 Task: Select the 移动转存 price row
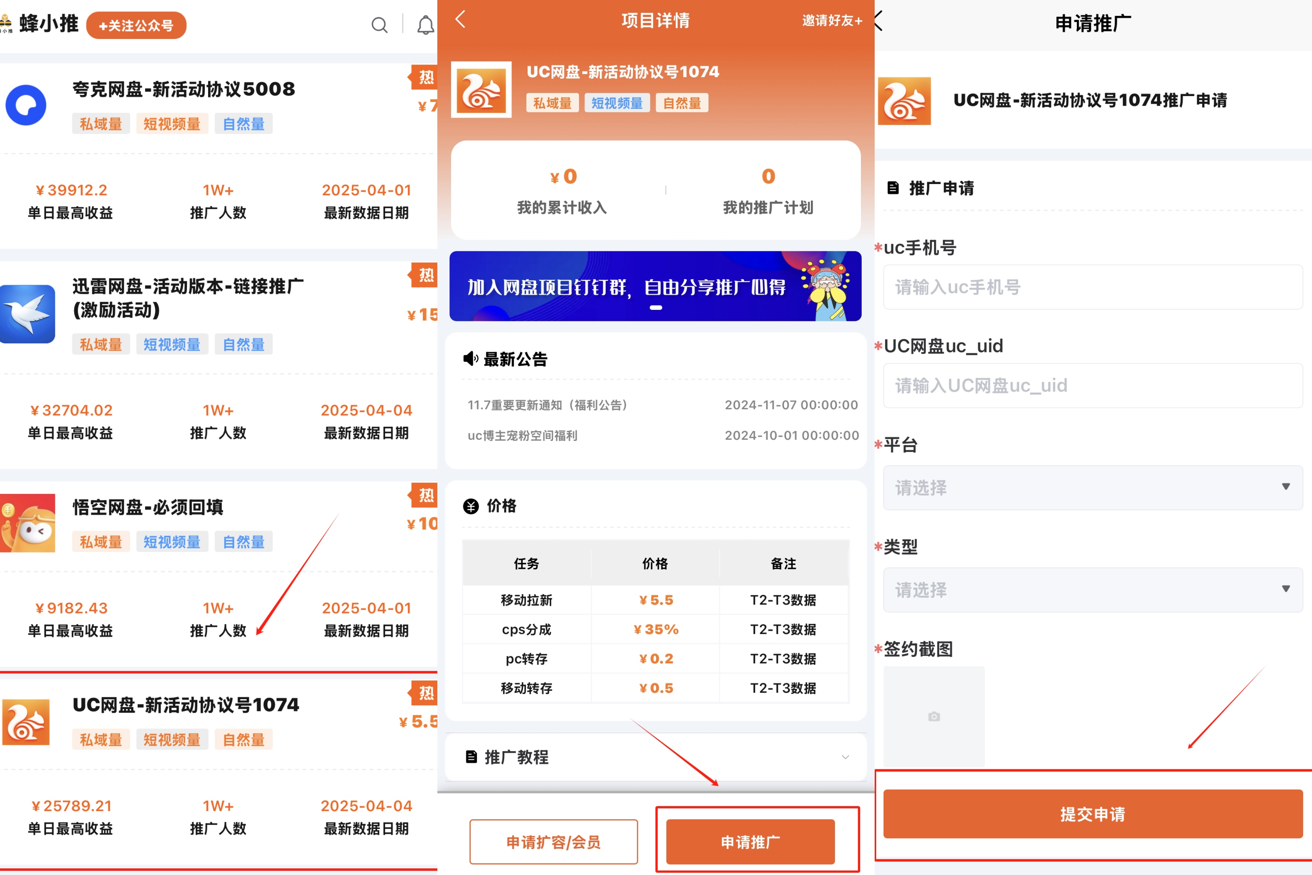[655, 688]
